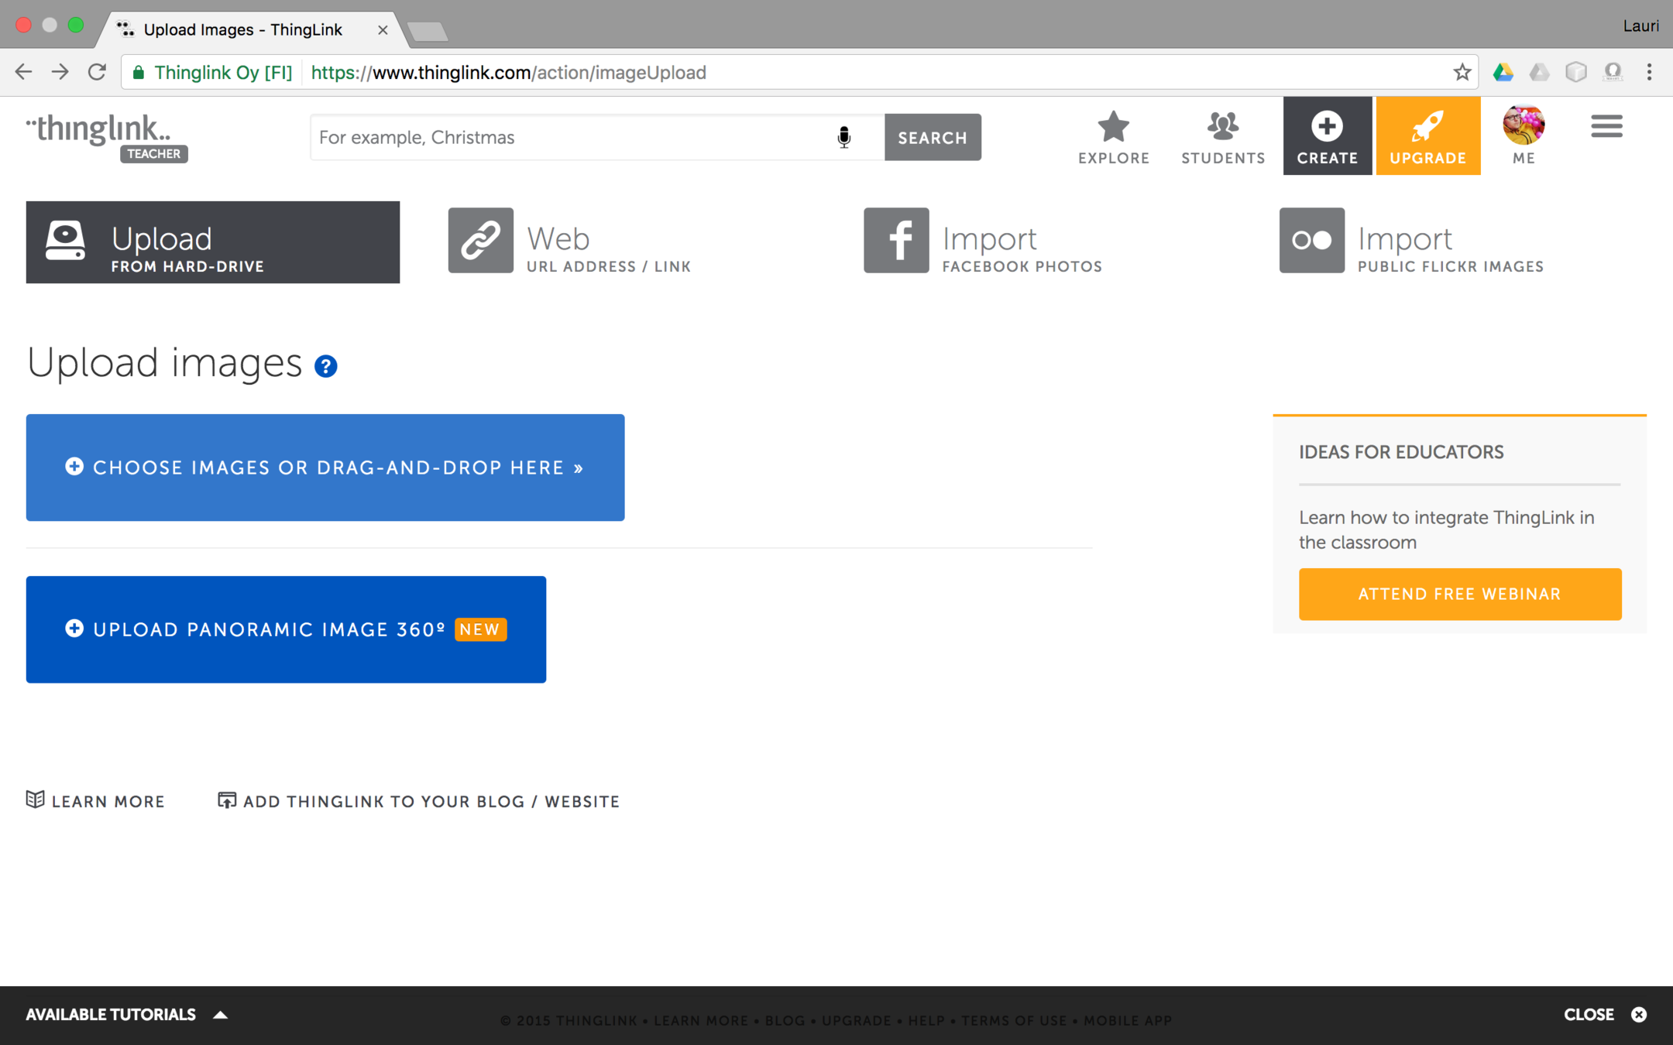Open the hamburger menu
Viewport: 1673px width, 1045px height.
coord(1606,127)
